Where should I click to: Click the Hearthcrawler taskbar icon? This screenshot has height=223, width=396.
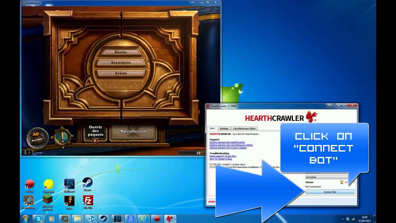click(170, 219)
